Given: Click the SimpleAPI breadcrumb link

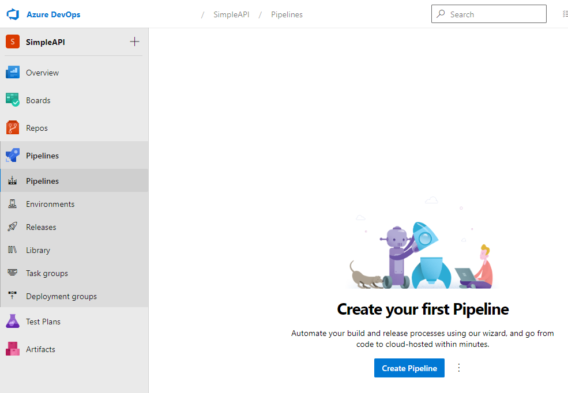Looking at the screenshot, I should pyautogui.click(x=231, y=14).
